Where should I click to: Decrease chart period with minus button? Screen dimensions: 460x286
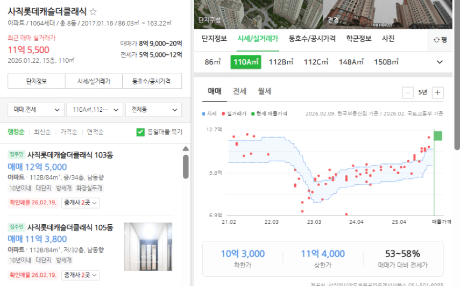[x=408, y=92]
